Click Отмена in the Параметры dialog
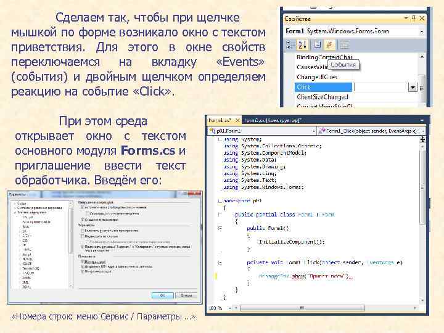444x333 pixels. 186,295
